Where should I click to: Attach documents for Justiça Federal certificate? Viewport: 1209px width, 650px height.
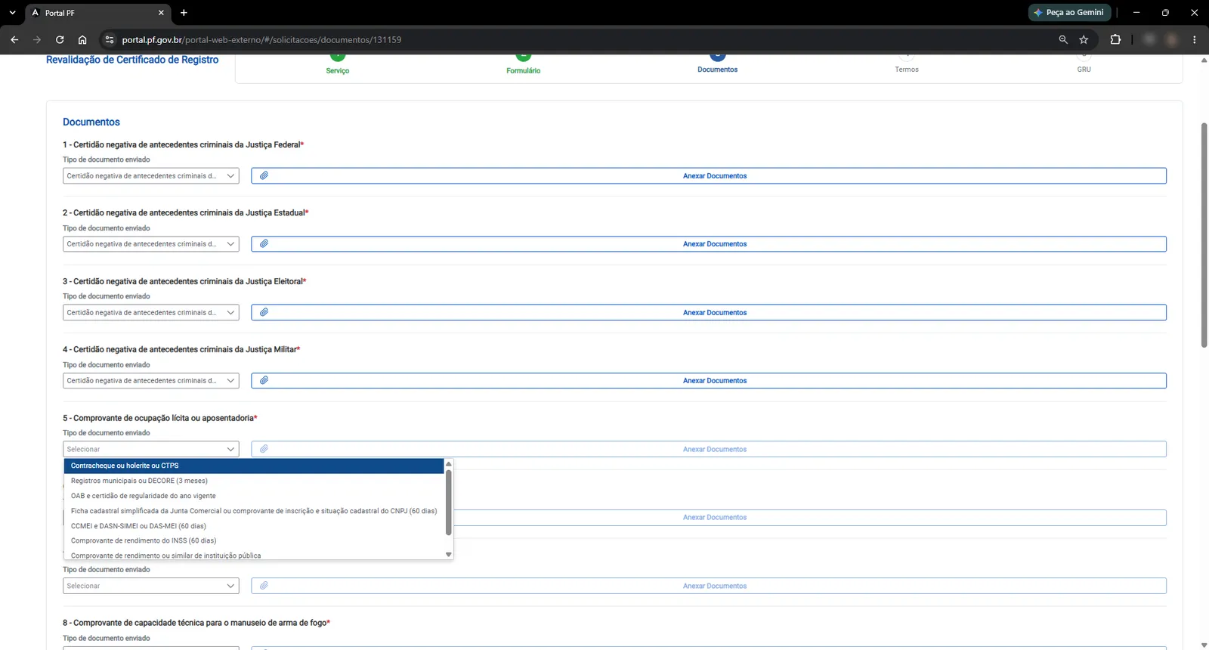click(x=709, y=176)
